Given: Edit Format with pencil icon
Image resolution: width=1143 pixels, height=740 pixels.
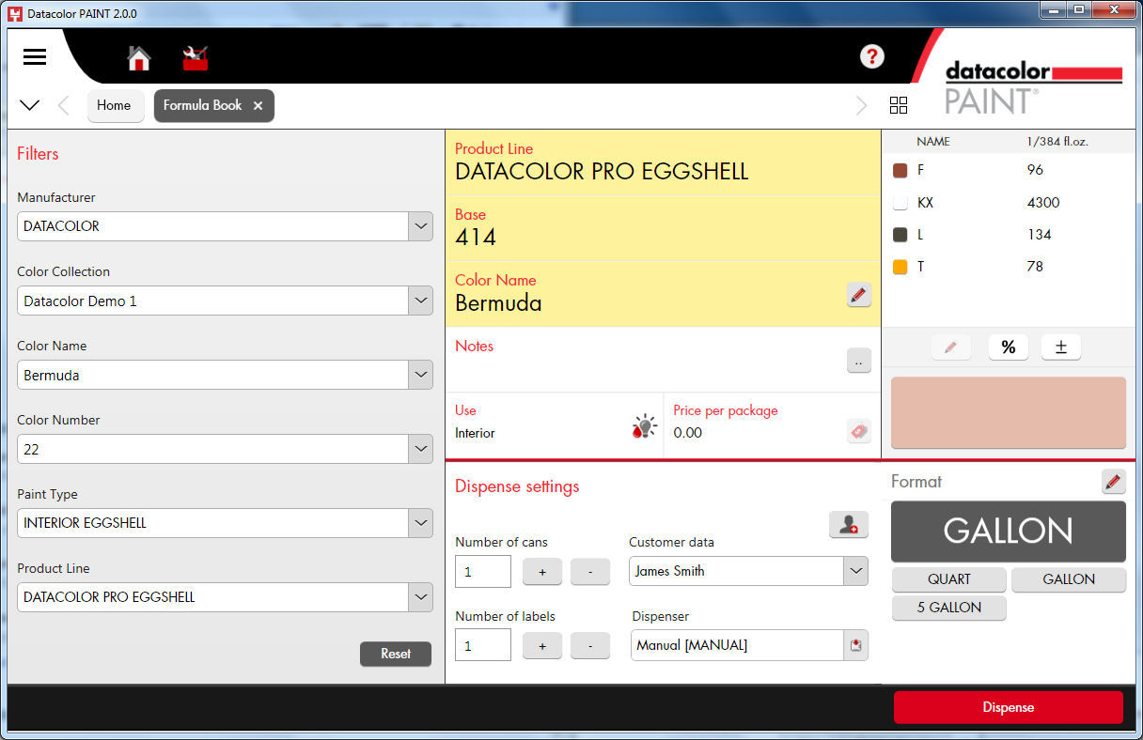Looking at the screenshot, I should click(1114, 482).
